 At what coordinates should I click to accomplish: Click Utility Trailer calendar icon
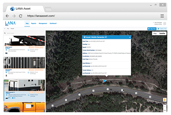29,50
